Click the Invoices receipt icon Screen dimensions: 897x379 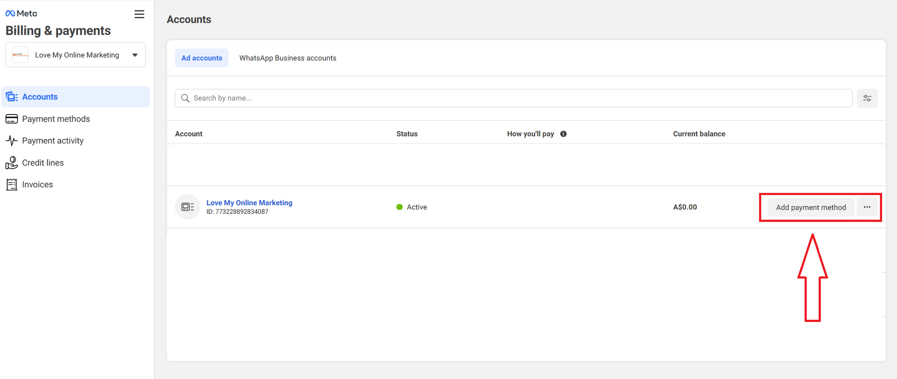12,185
